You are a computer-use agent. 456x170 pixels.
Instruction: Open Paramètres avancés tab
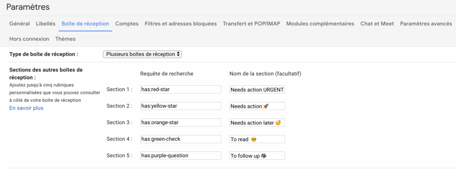[426, 24]
